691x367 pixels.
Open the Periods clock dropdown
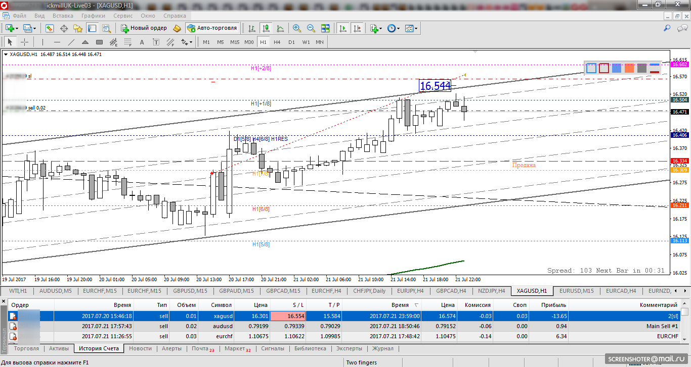394,28
